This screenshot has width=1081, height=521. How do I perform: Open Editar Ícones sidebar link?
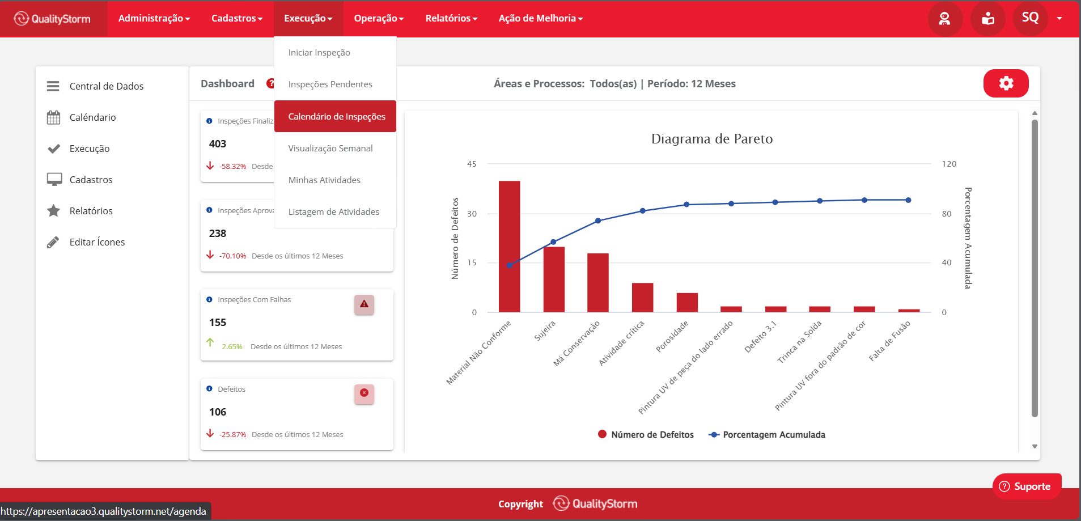(97, 242)
